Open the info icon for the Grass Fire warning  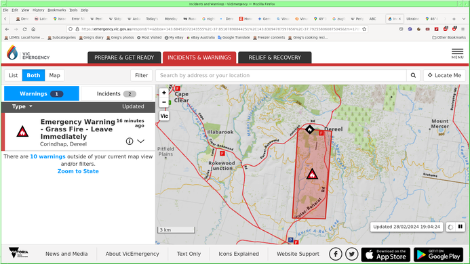coord(129,141)
